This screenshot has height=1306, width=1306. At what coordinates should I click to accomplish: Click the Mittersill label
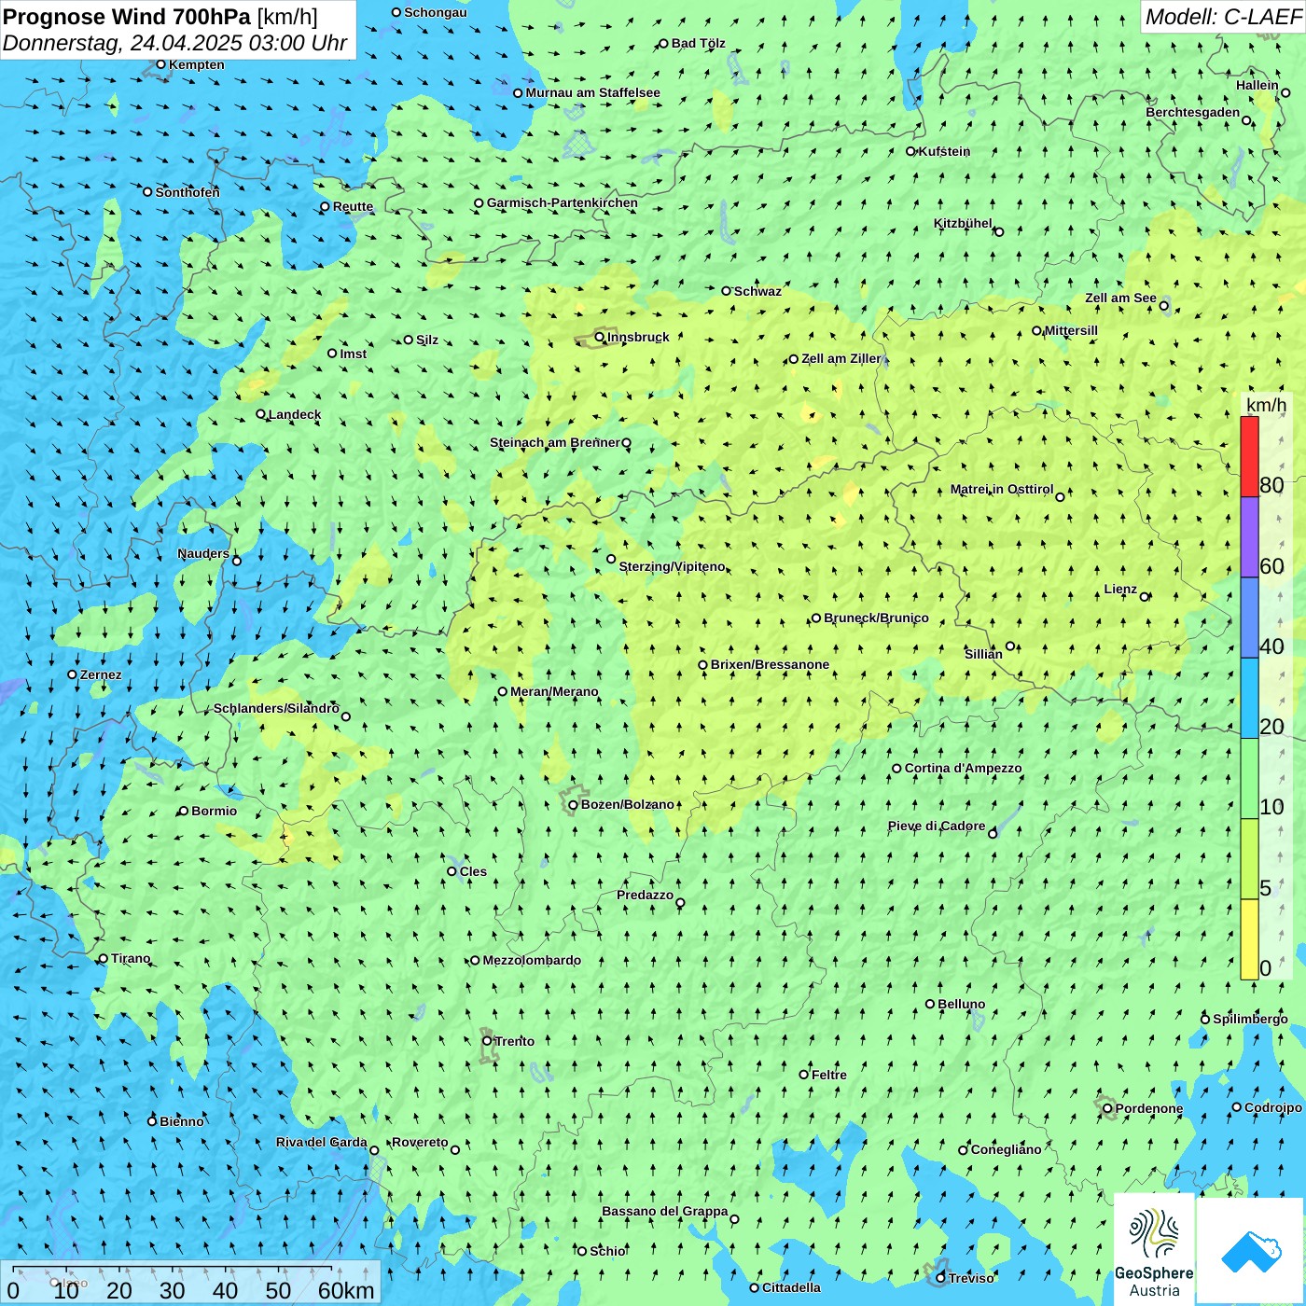tap(1071, 331)
